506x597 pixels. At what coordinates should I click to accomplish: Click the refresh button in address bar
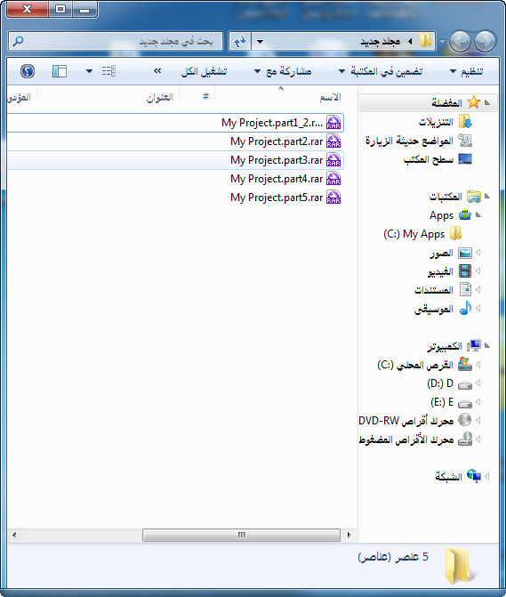click(x=240, y=41)
